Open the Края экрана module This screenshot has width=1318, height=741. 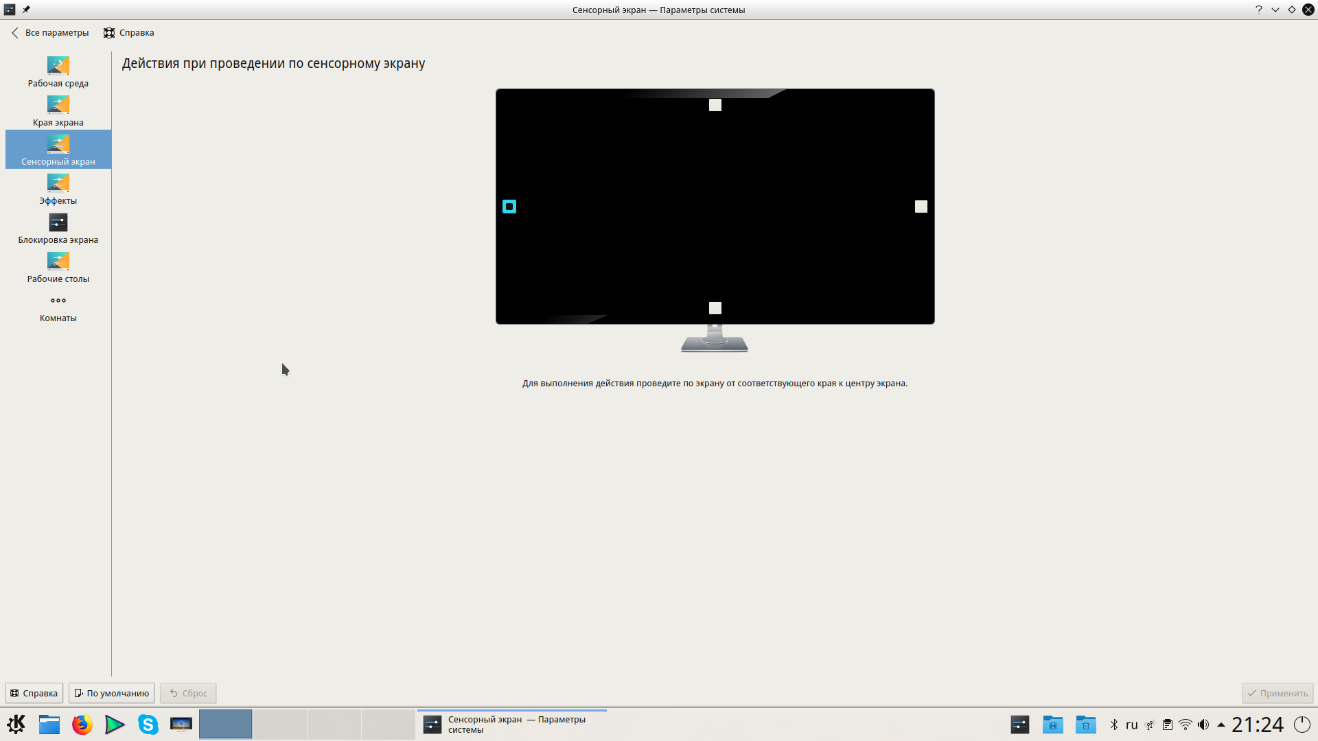click(x=58, y=111)
